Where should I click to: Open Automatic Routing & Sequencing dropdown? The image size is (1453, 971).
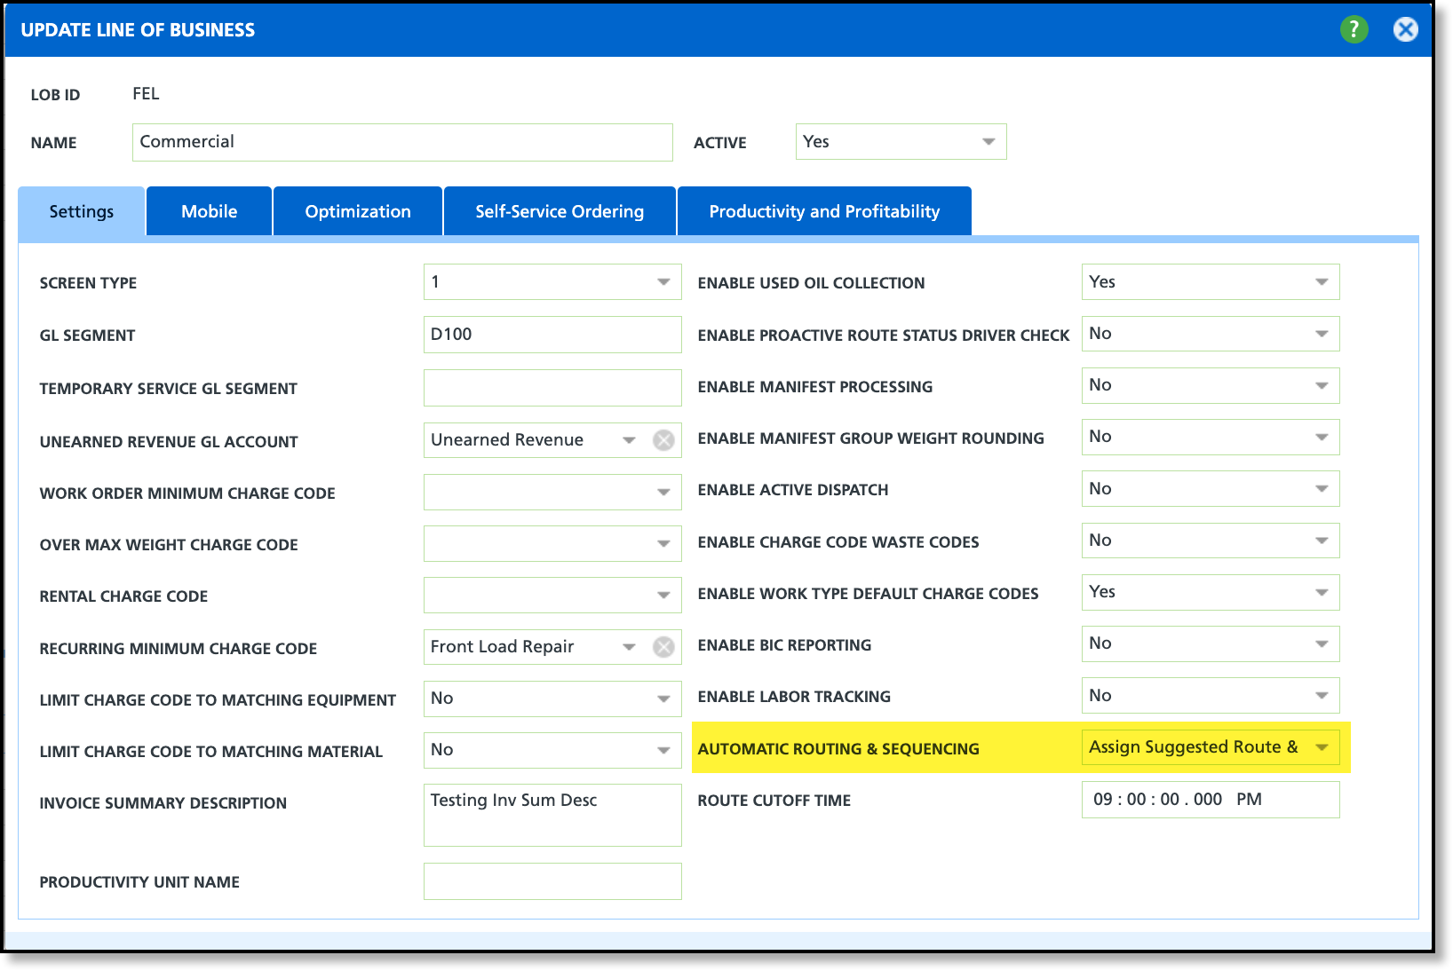coord(1211,747)
